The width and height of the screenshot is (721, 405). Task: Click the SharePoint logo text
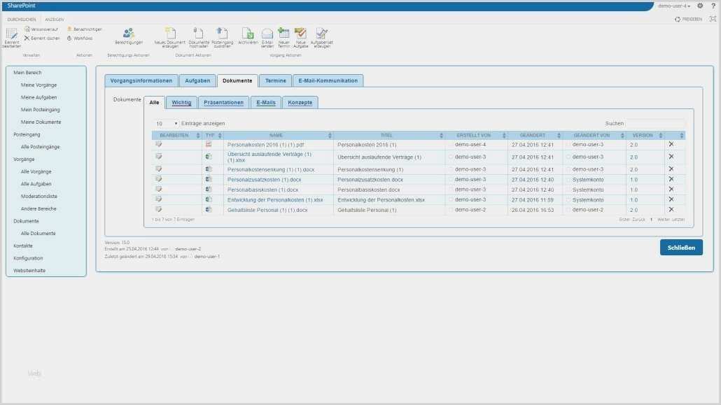tap(21, 6)
